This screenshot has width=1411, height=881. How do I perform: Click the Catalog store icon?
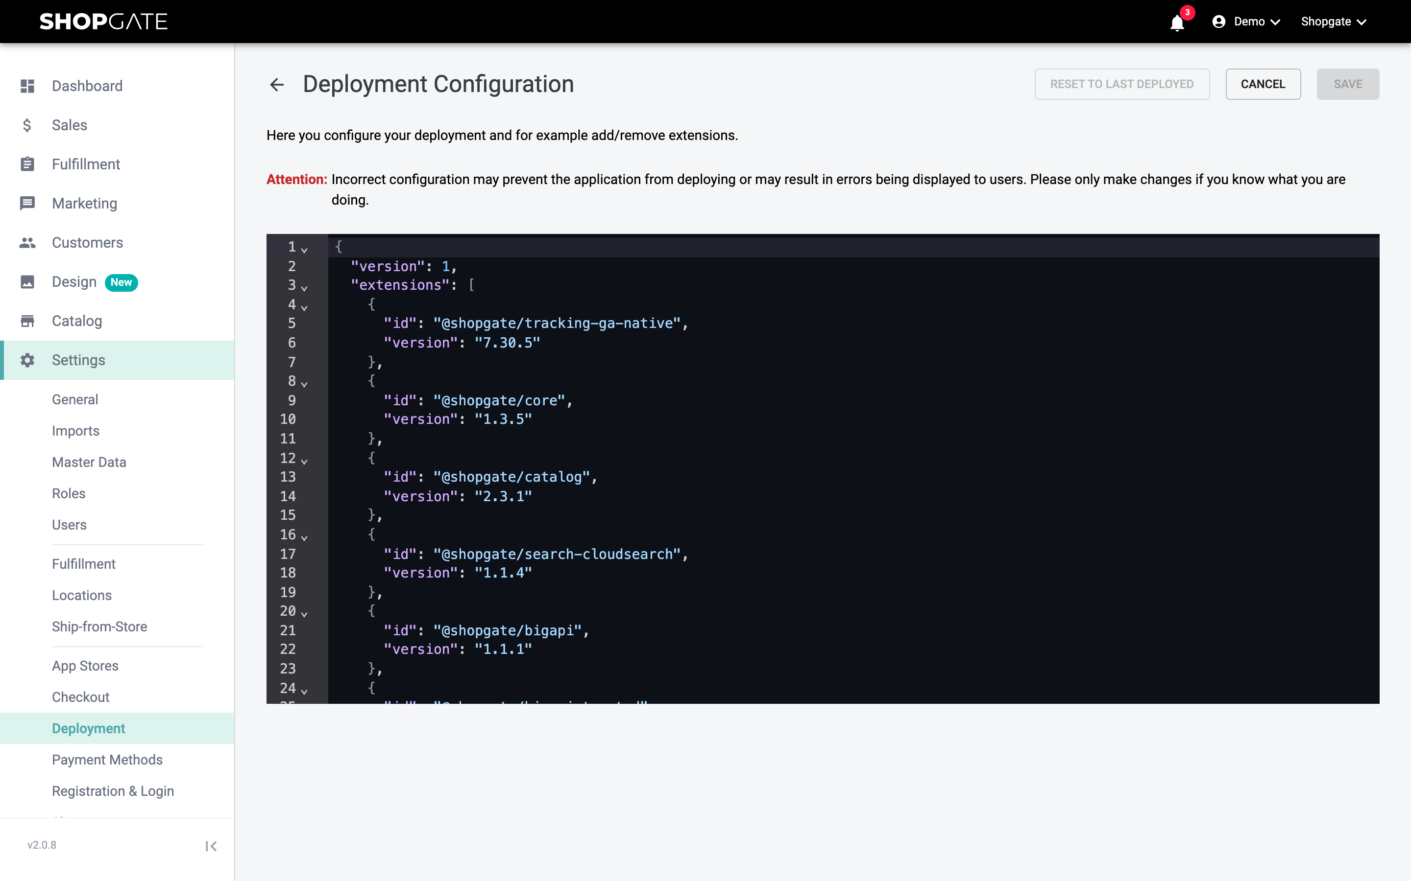[x=27, y=321]
